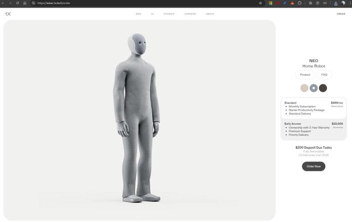This screenshot has height=222, width=352.
Task: Open the site info icon beside the URL
Action: click(33, 3)
